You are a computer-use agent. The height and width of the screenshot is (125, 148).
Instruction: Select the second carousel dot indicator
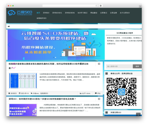point(56,57)
